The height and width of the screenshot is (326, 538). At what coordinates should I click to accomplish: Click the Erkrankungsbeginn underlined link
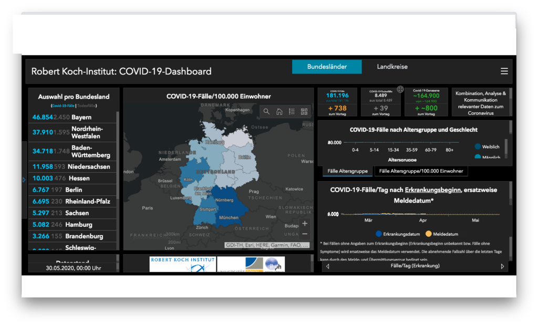[x=433, y=190]
